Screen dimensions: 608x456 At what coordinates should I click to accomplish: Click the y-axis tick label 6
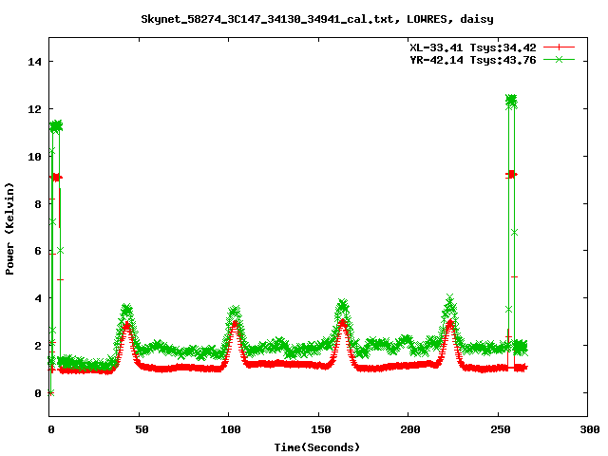[x=38, y=251]
